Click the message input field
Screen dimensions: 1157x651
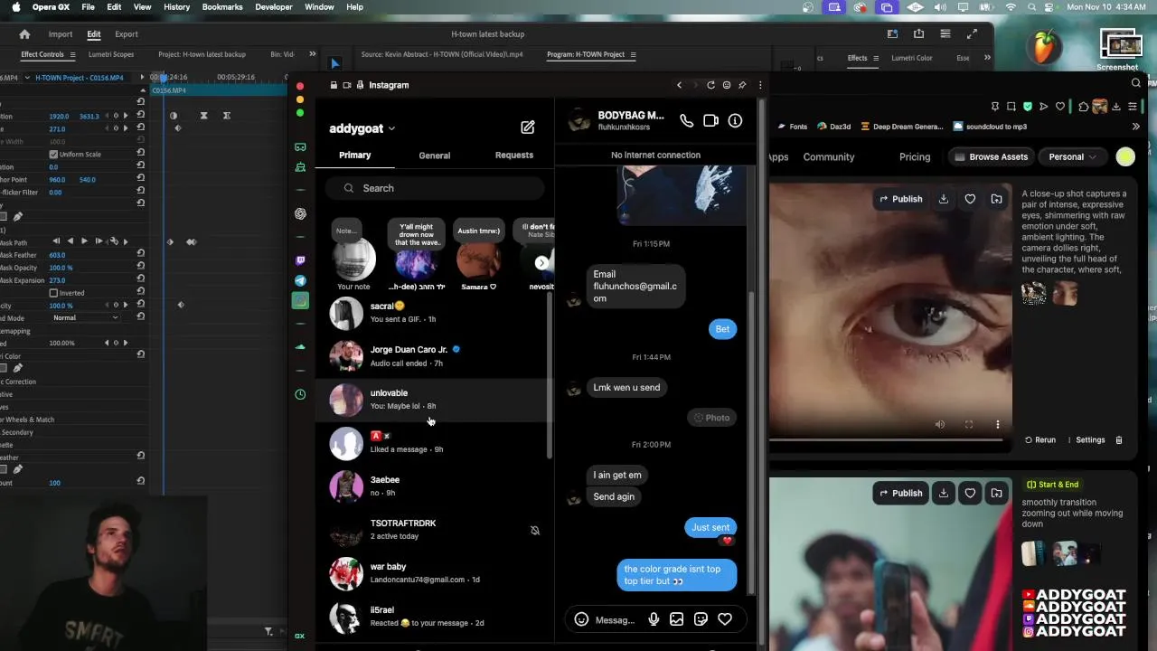(616, 619)
